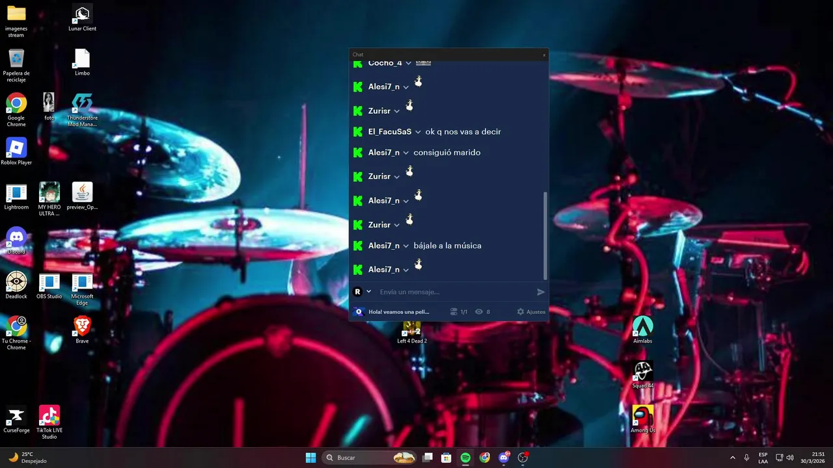Screen dimensions: 833x468
Task: Open Microsoft Store from taskbar
Action: click(x=446, y=458)
